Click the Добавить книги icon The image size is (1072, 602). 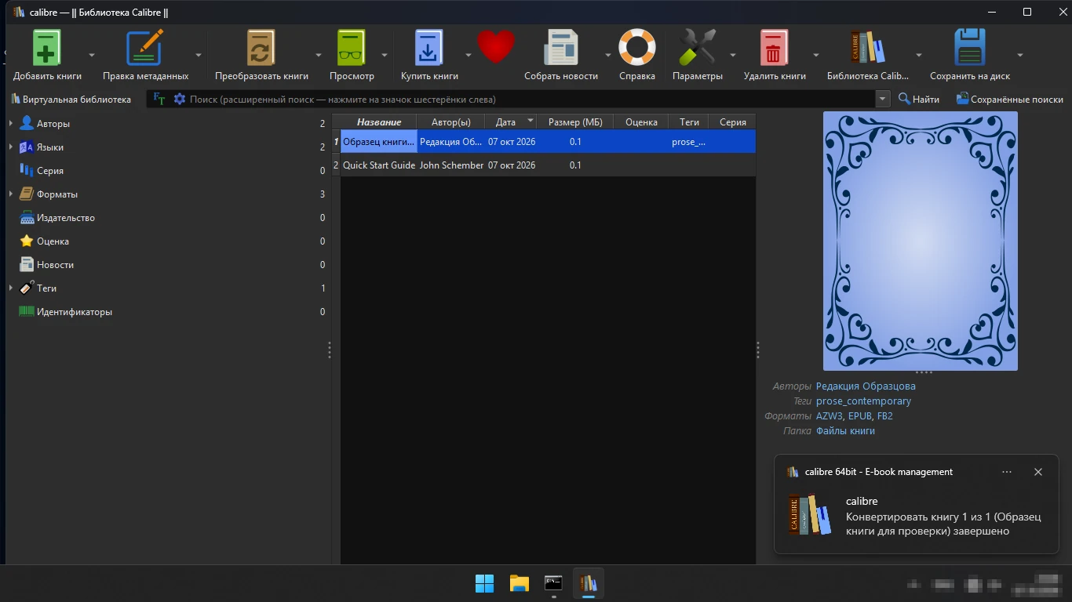[x=46, y=48]
